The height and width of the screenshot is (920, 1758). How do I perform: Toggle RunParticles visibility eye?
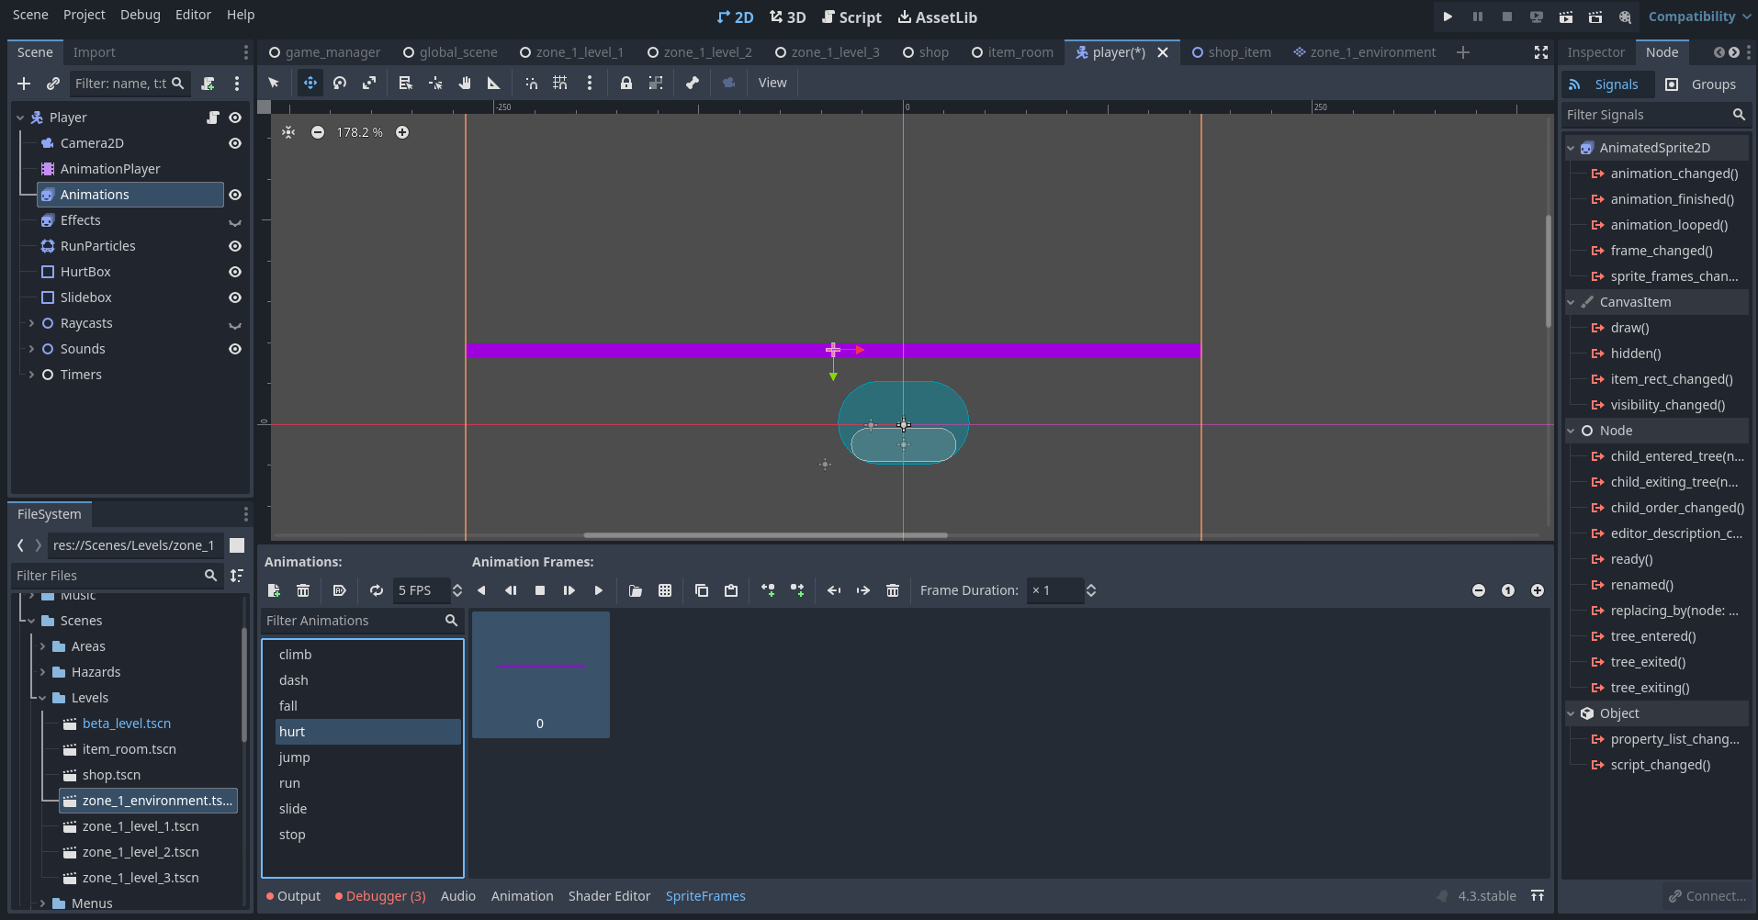click(x=235, y=246)
